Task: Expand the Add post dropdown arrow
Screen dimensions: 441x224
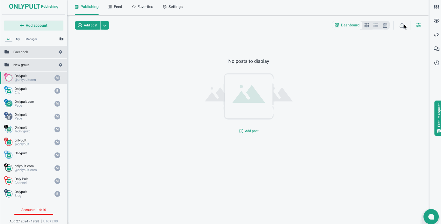Action: (x=105, y=25)
